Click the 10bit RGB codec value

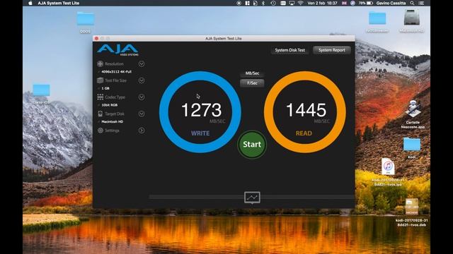pyautogui.click(x=109, y=105)
